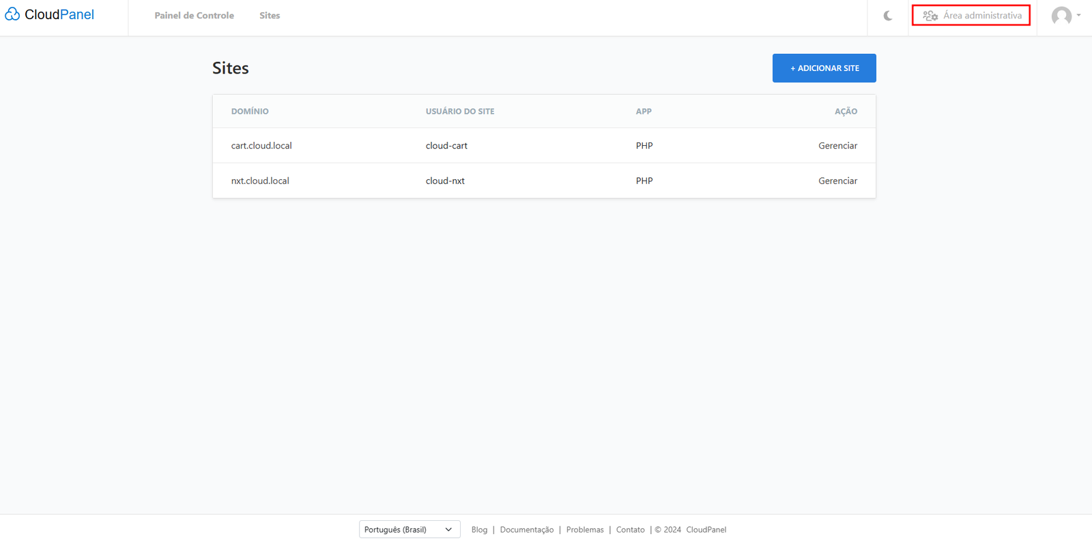Manage the cart.cloud.local site via Gerenciar
This screenshot has height=540, width=1092.
tap(837, 146)
